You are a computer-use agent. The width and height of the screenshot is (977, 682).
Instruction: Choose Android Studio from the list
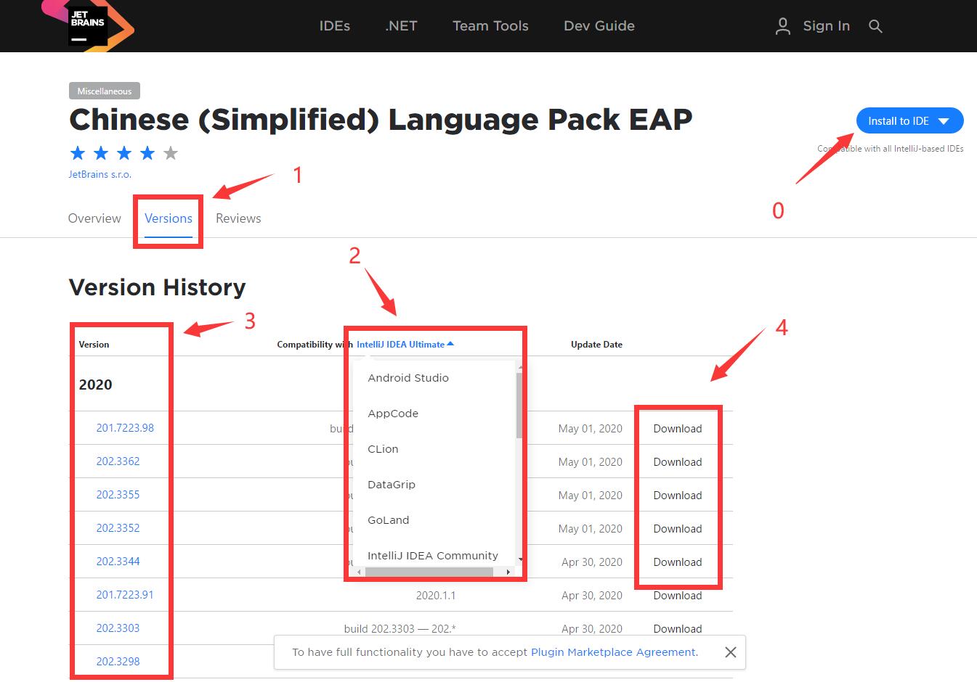tap(408, 378)
